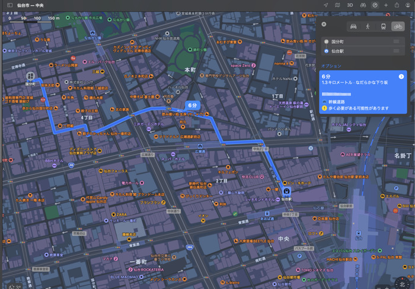Click the plus new-item toolbar icon

coord(386,5)
